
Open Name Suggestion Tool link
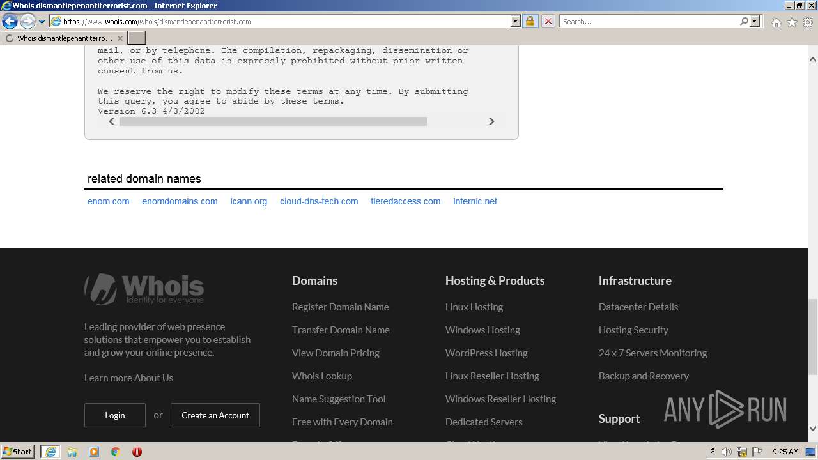coord(339,399)
